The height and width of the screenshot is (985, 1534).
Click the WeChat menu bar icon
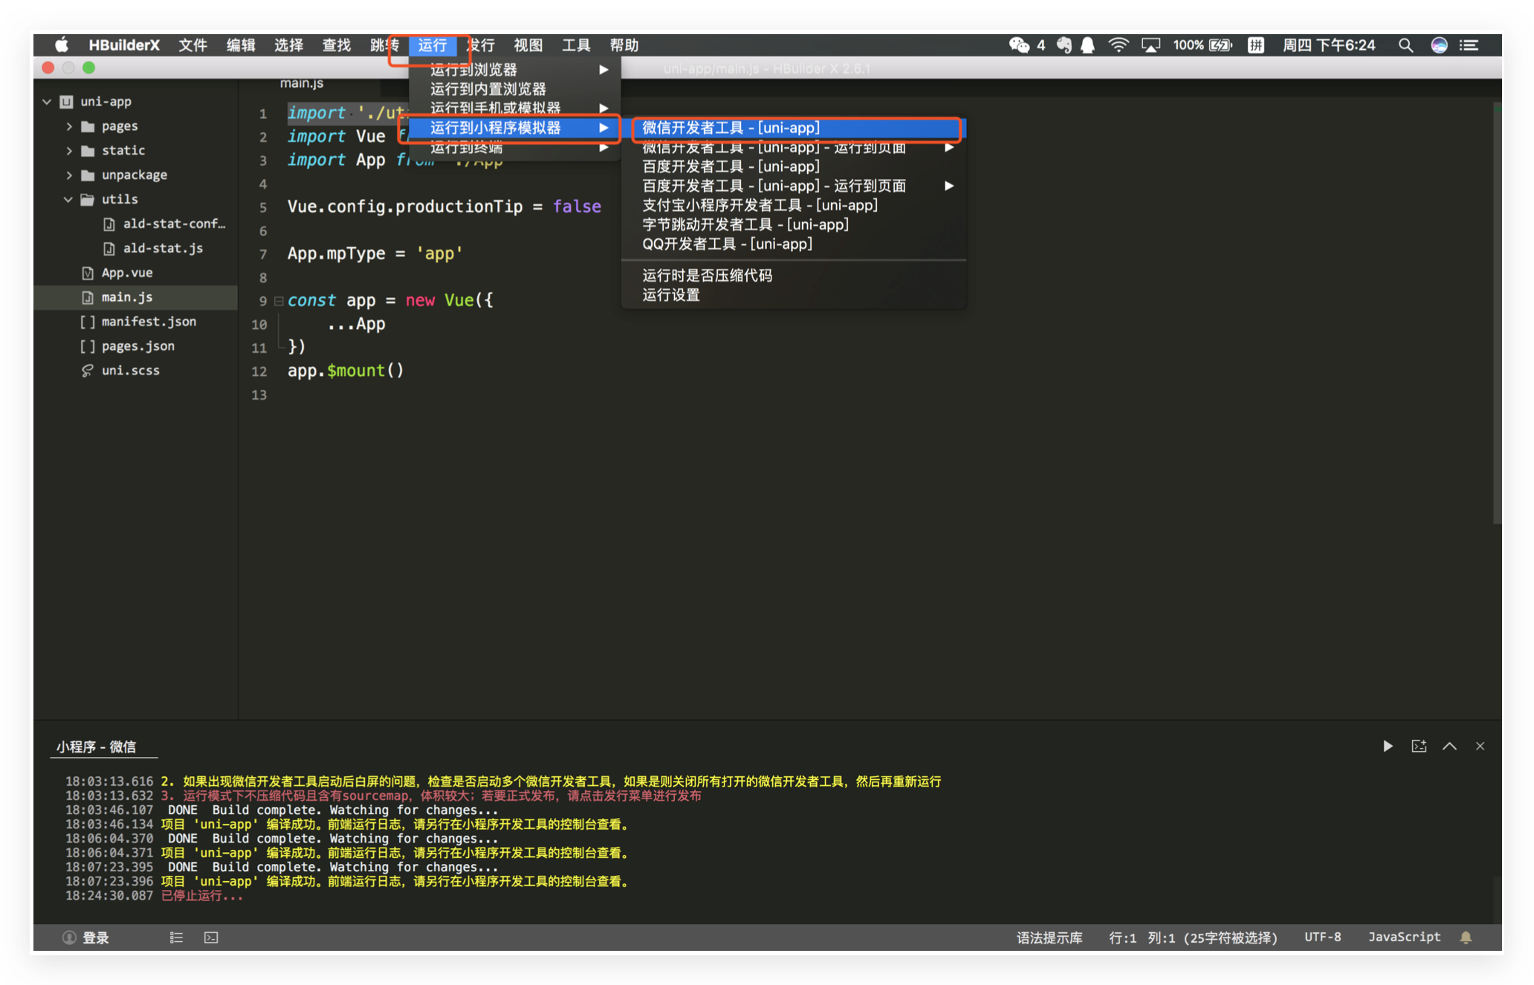point(1019,45)
